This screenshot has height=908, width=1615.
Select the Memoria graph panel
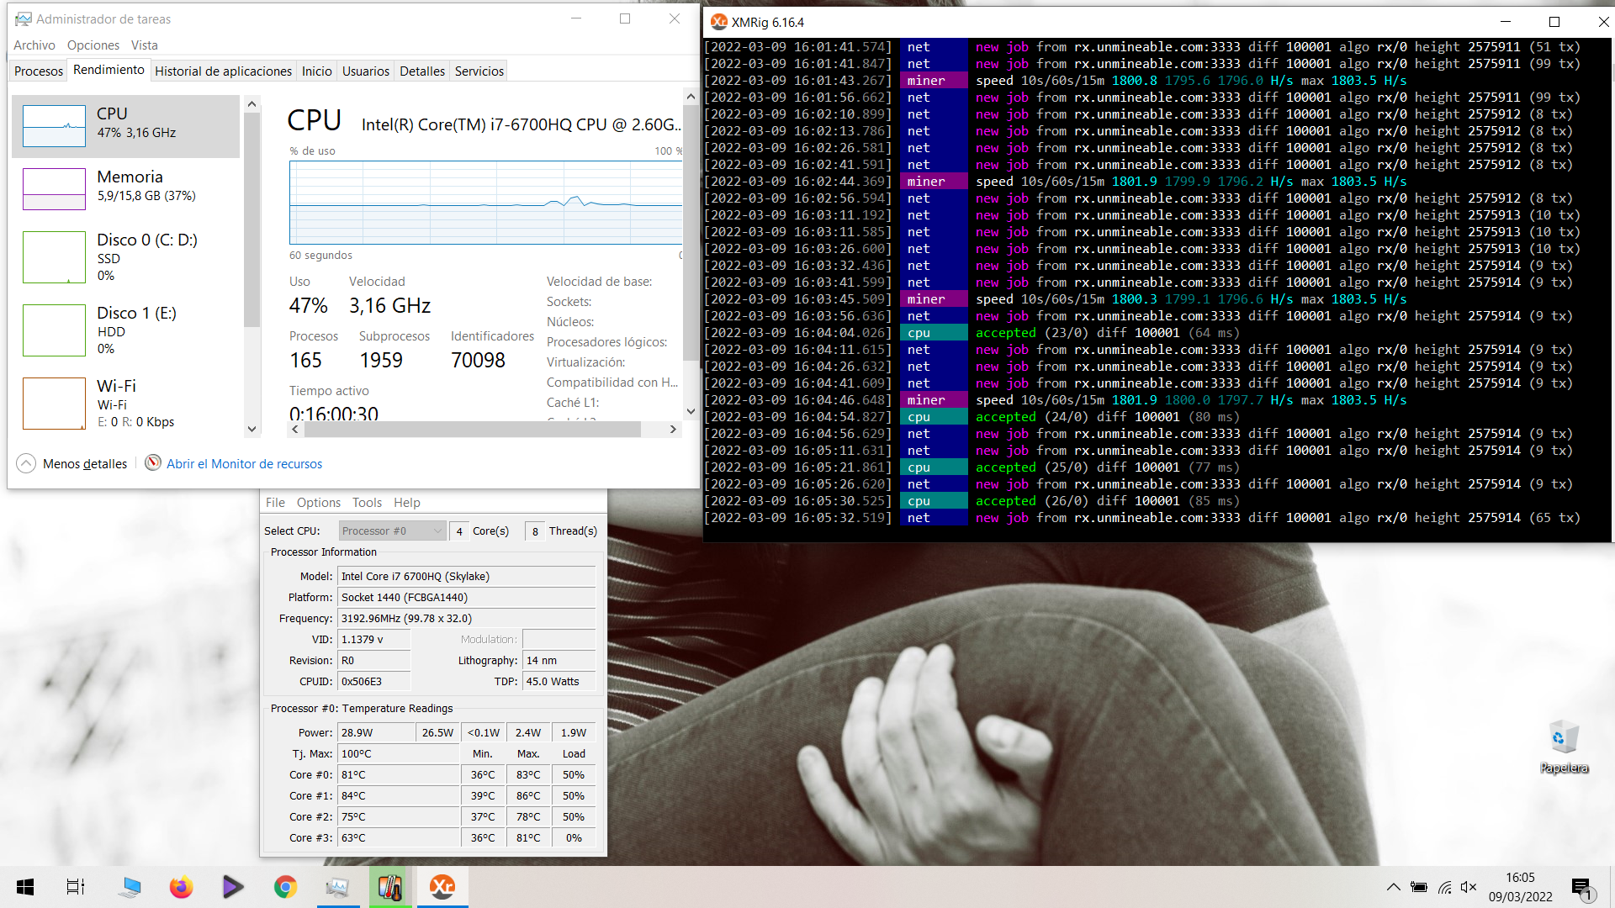pyautogui.click(x=126, y=188)
